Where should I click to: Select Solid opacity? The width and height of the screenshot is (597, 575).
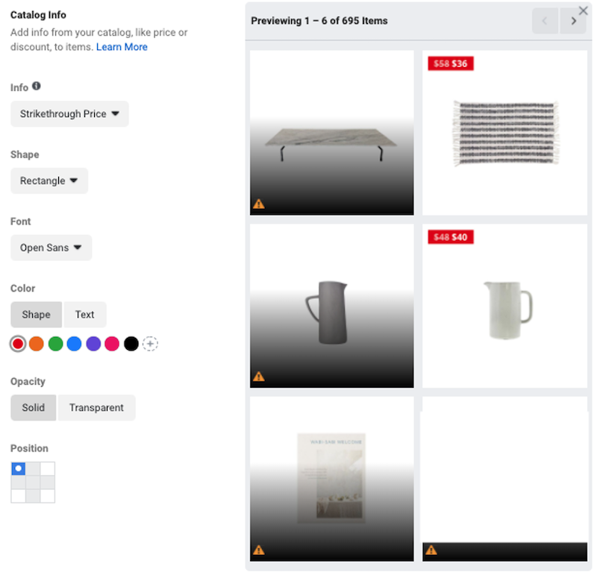pyautogui.click(x=33, y=408)
